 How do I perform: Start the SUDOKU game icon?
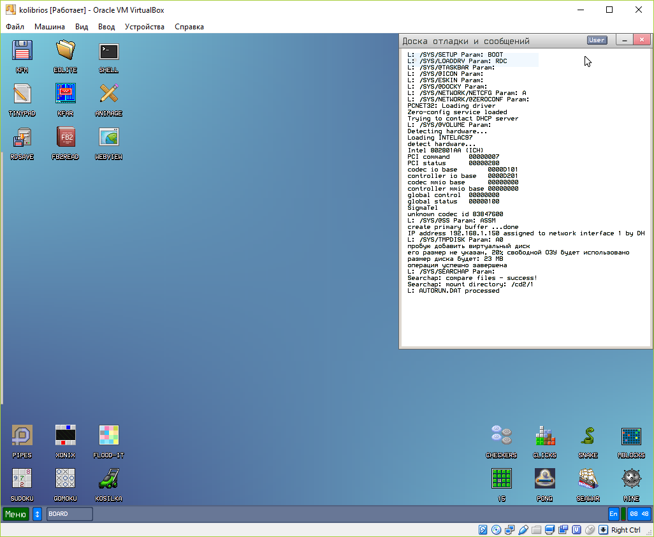click(x=22, y=478)
